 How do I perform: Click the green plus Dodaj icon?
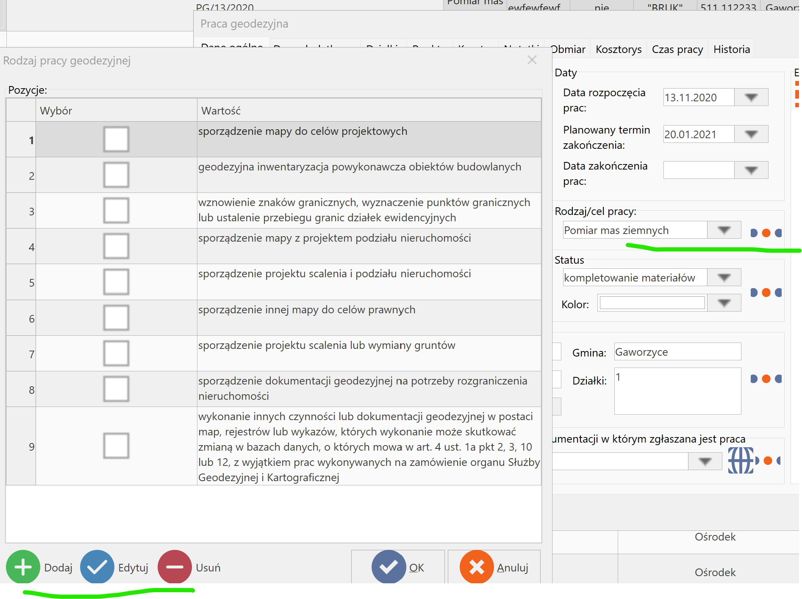pyautogui.click(x=23, y=567)
